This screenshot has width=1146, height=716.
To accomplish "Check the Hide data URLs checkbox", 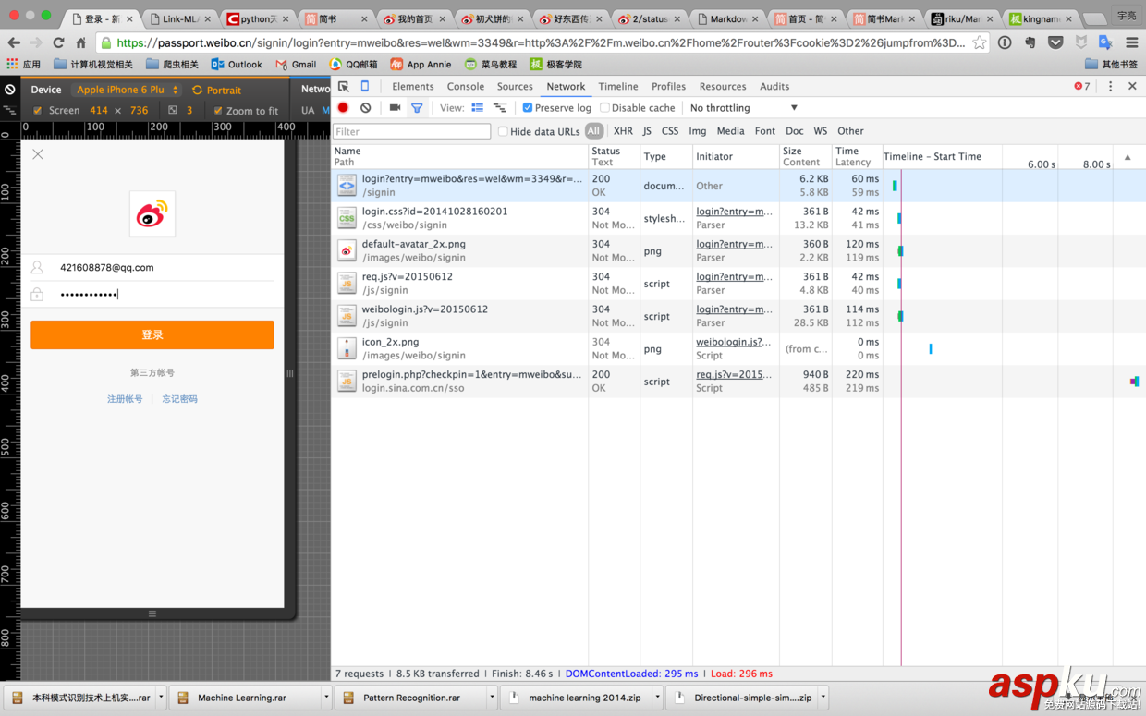I will 503,131.
